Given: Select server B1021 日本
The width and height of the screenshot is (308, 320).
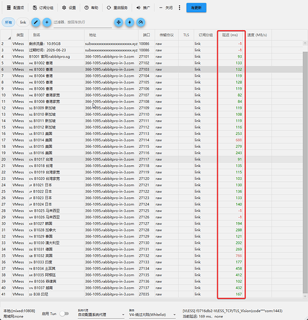Looking at the screenshot, I should (151, 185).
